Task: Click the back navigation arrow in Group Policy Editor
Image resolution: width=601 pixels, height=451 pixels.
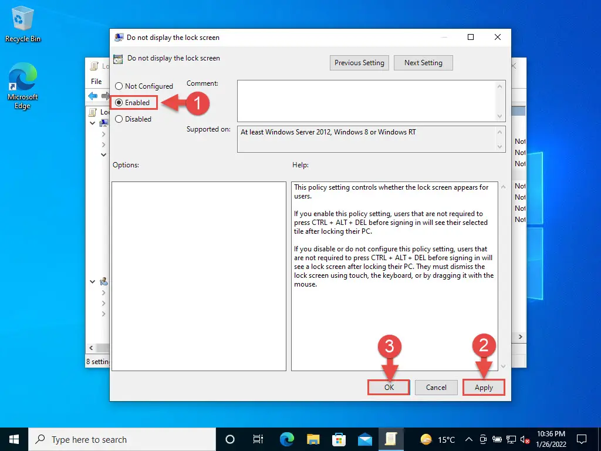Action: click(93, 95)
